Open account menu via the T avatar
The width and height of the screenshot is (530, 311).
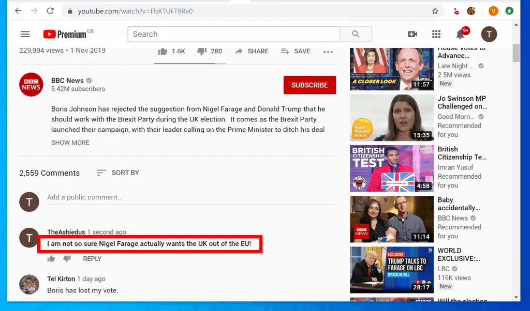pos(489,34)
